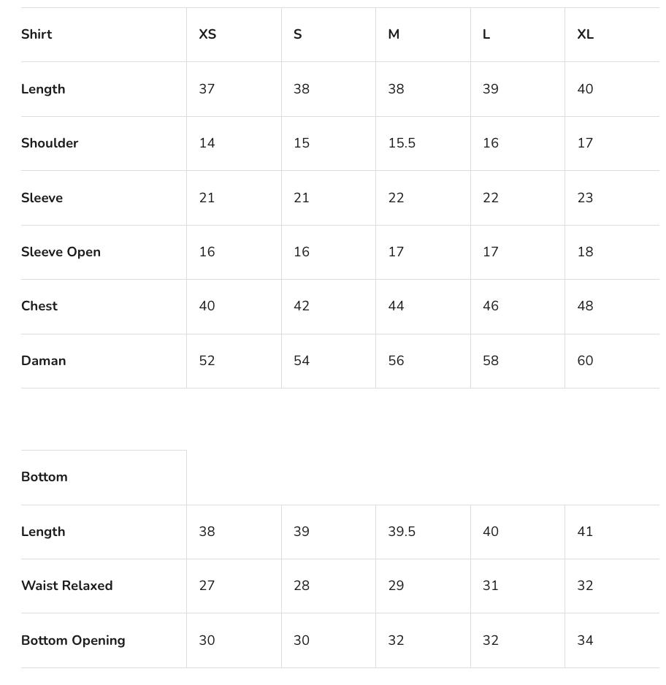The width and height of the screenshot is (666, 685).
Task: Click Waist Relaxed value 31 for L
Action: click(x=491, y=586)
